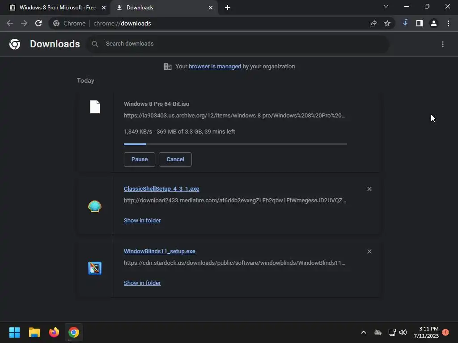The width and height of the screenshot is (458, 343).
Task: Click the 1,349 KB/s download status text
Action: click(x=179, y=132)
